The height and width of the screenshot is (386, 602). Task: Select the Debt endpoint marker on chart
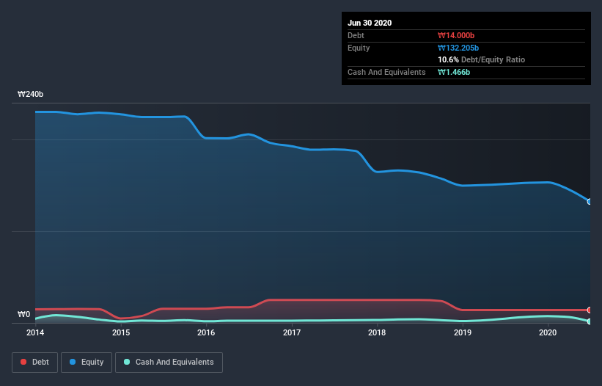(x=590, y=310)
